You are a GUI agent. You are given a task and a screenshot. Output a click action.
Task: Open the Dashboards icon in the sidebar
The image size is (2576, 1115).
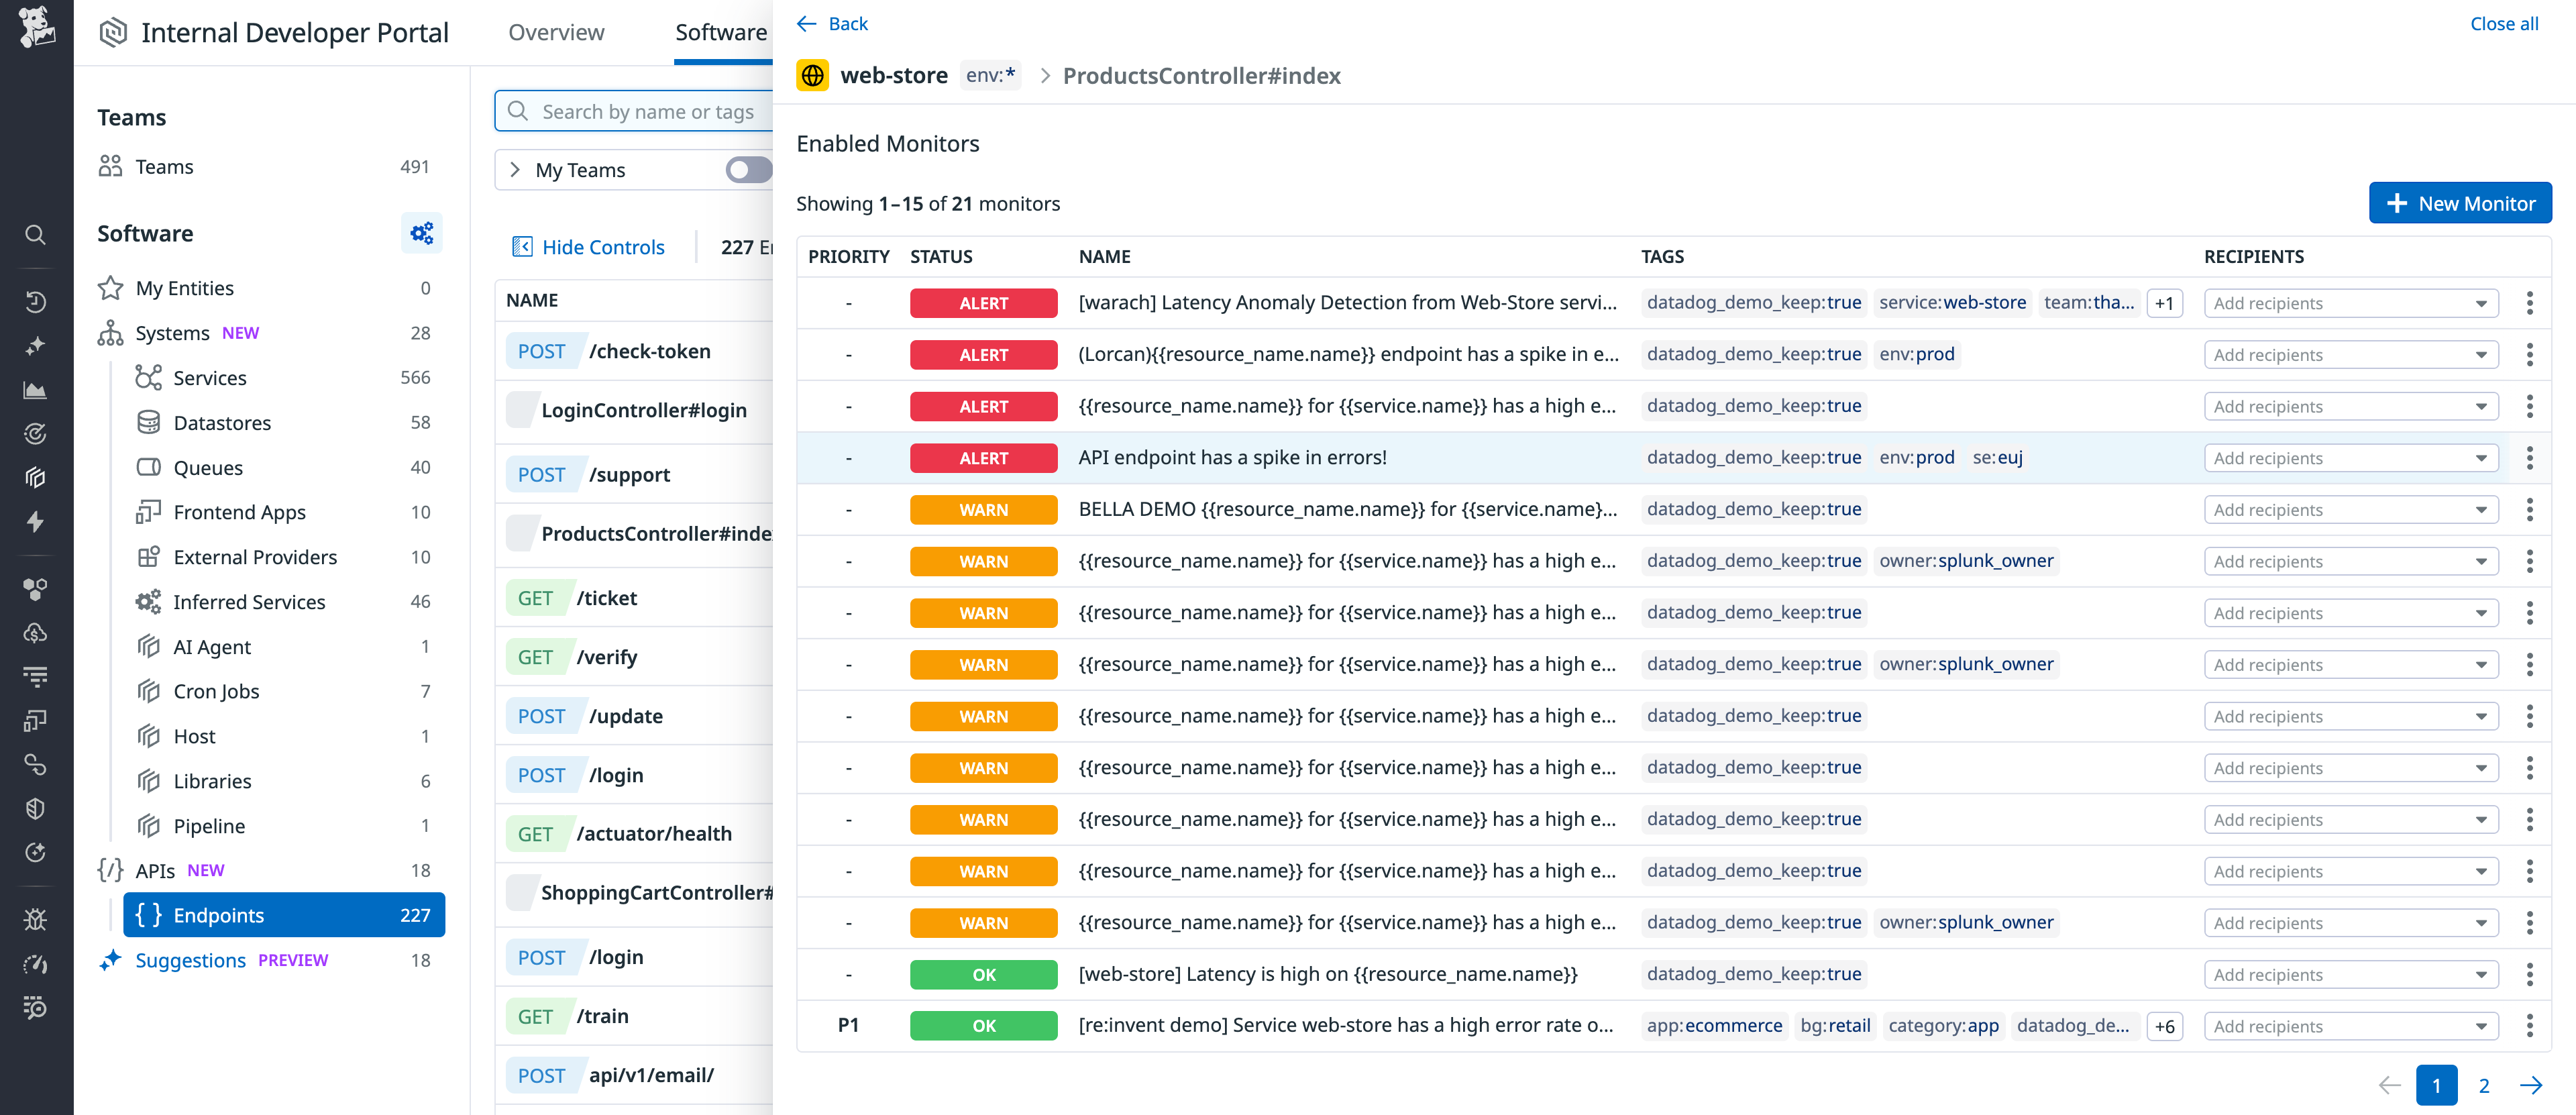[36, 390]
